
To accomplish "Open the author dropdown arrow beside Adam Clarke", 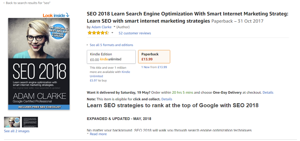I will click(x=114, y=27).
